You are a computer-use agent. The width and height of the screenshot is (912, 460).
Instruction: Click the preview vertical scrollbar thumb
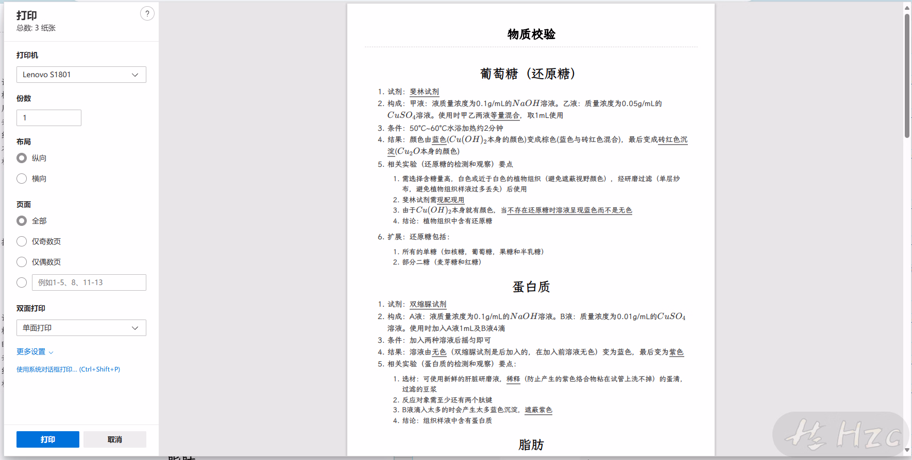point(907,76)
